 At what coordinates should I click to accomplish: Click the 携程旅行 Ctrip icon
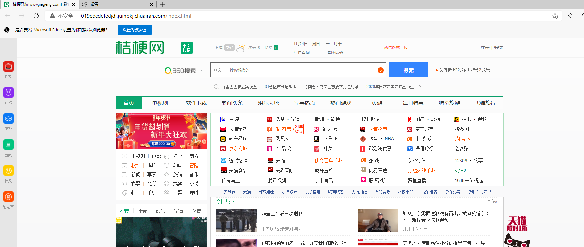pyautogui.click(x=410, y=149)
